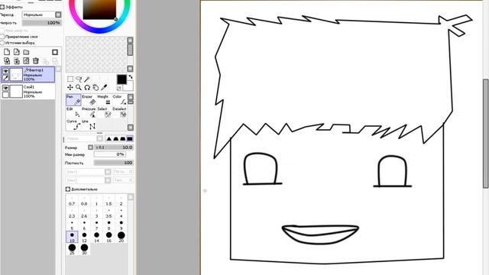This screenshot has height=275, width=489.
Task: Select the vector Select tool
Action: (105, 112)
